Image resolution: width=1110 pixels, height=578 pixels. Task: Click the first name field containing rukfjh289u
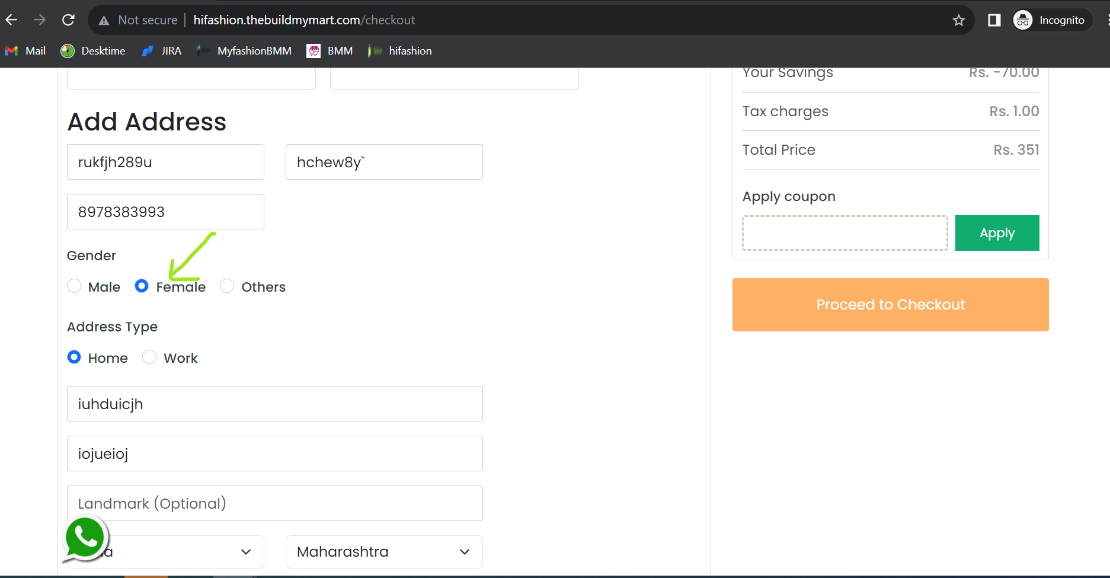[165, 162]
